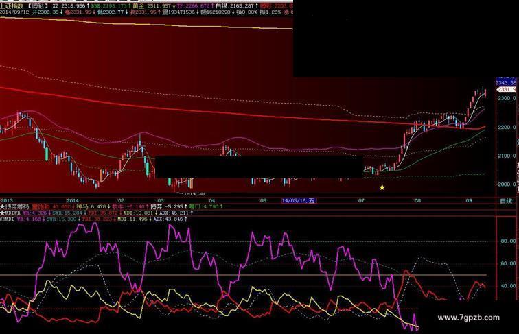Image resolution: width=519 pixels, height=334 pixels.
Task: Click the opening price 开2308.35
Action: (45, 12)
